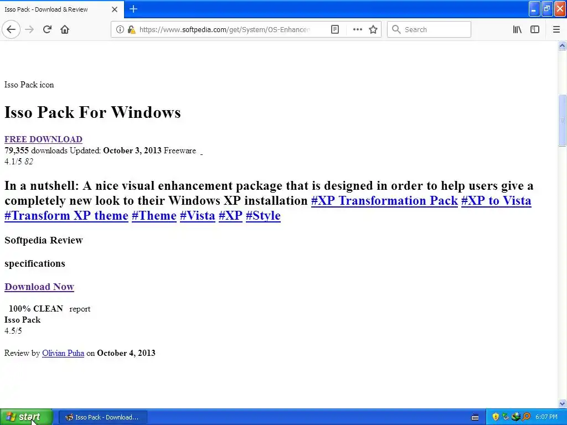This screenshot has width=567, height=425.
Task: Open the Windows Start menu
Action: (27, 417)
